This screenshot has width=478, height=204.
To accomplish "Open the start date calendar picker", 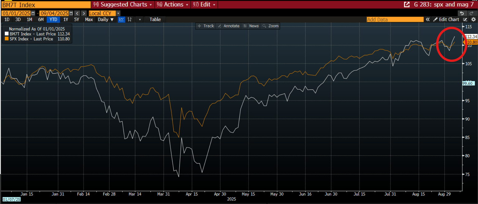I will [x=33, y=13].
